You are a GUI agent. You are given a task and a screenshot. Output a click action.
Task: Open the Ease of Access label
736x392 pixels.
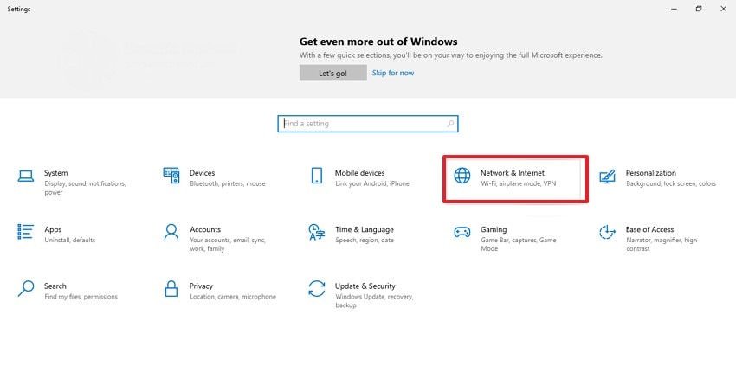point(649,230)
